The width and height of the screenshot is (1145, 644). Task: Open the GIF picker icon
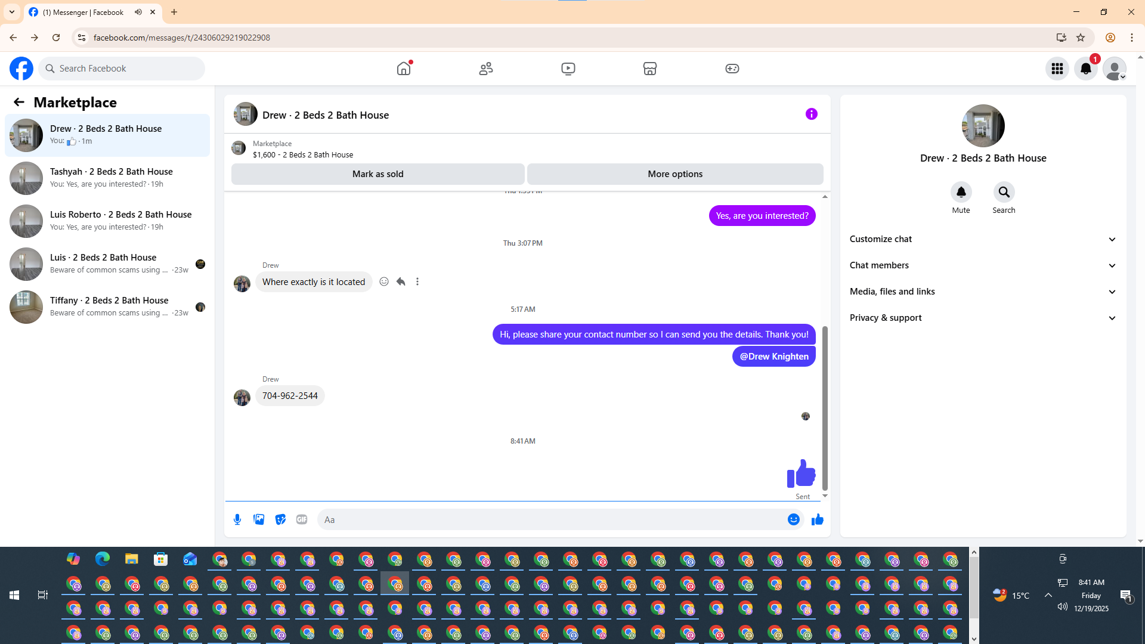click(x=302, y=519)
